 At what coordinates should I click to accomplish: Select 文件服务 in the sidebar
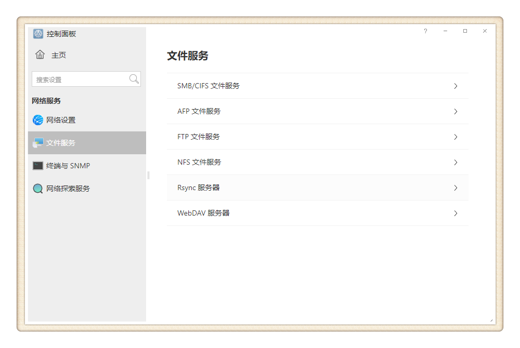pos(87,143)
